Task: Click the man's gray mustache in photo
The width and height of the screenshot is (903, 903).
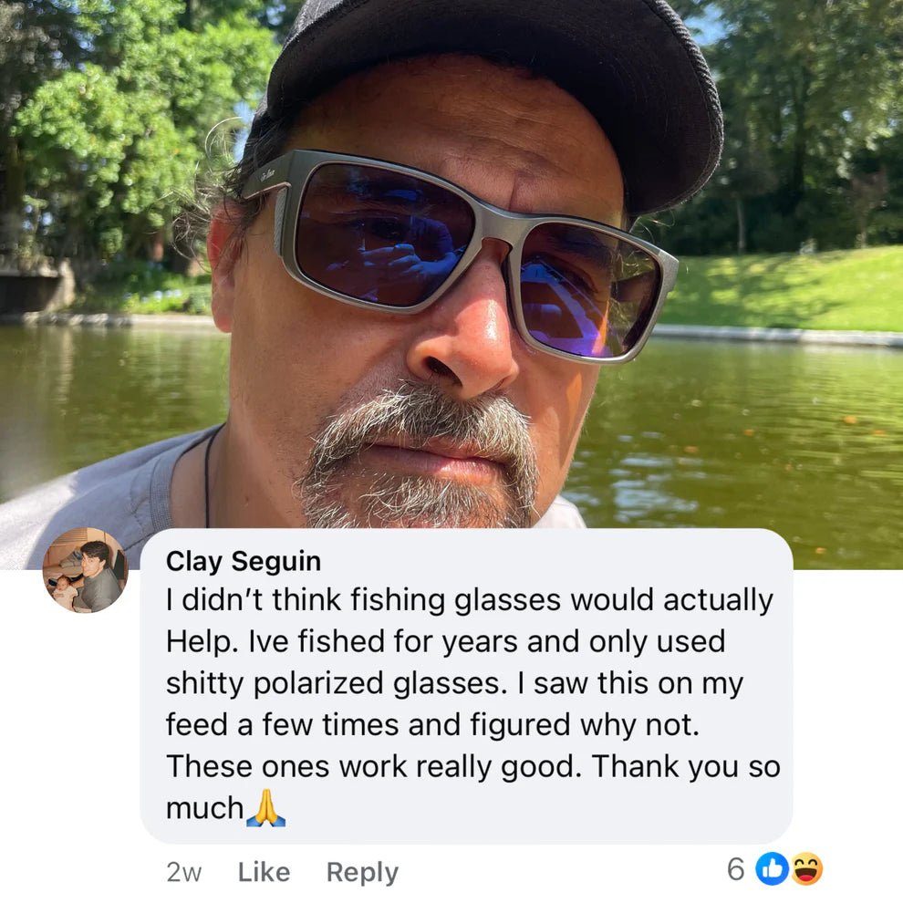Action: [x=420, y=420]
